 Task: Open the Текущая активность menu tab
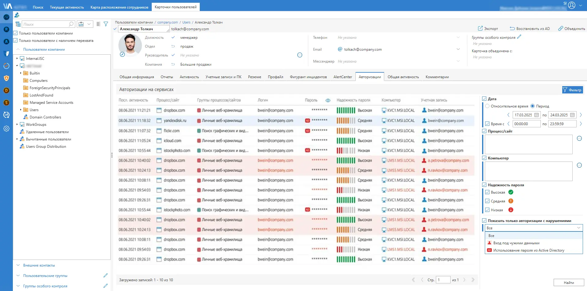tap(67, 7)
